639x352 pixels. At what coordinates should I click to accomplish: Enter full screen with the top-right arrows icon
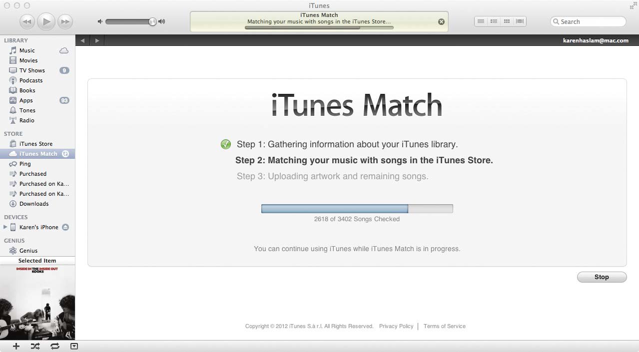click(633, 6)
